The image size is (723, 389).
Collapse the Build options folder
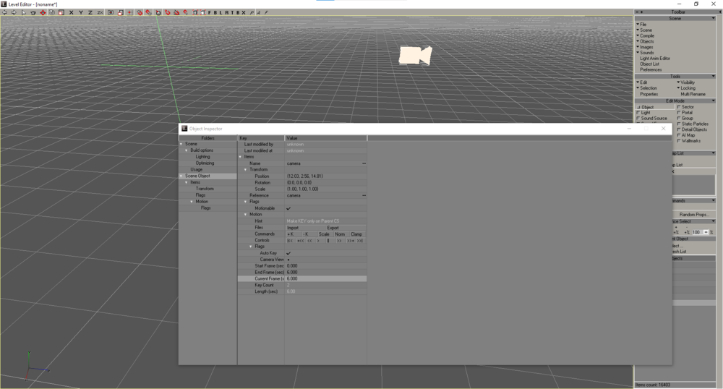click(x=186, y=150)
